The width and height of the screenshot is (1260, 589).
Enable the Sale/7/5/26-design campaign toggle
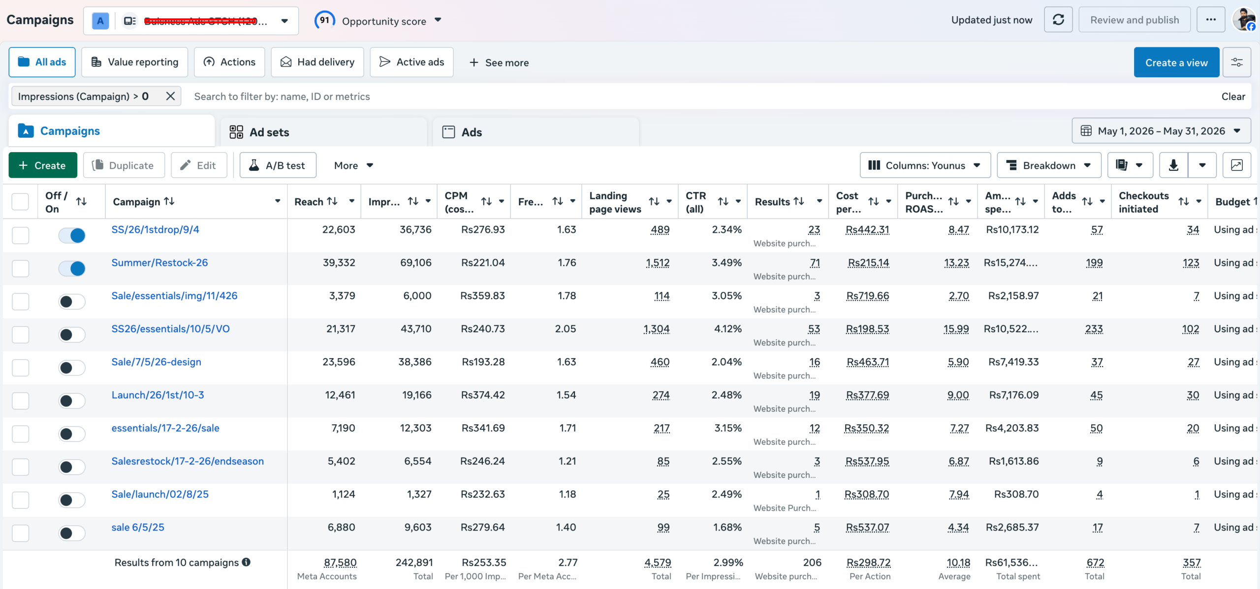(x=72, y=368)
